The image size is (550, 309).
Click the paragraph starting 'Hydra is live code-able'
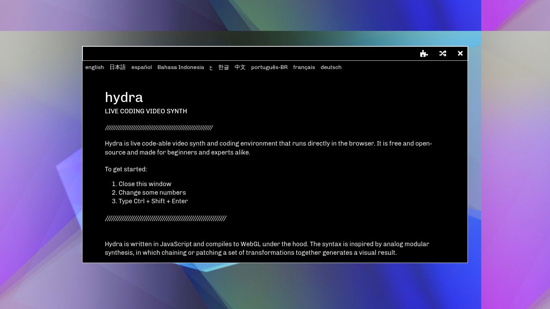tap(268, 148)
